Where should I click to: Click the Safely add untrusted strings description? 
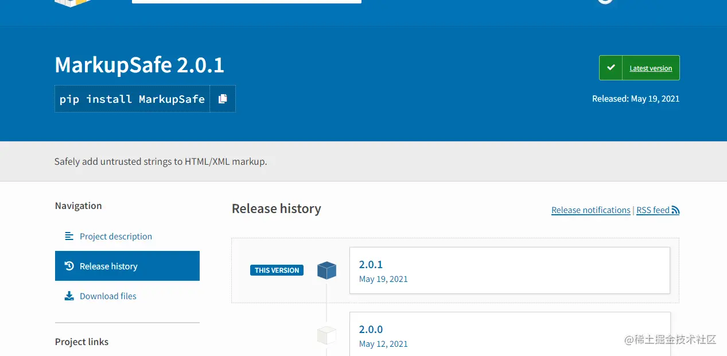point(161,161)
